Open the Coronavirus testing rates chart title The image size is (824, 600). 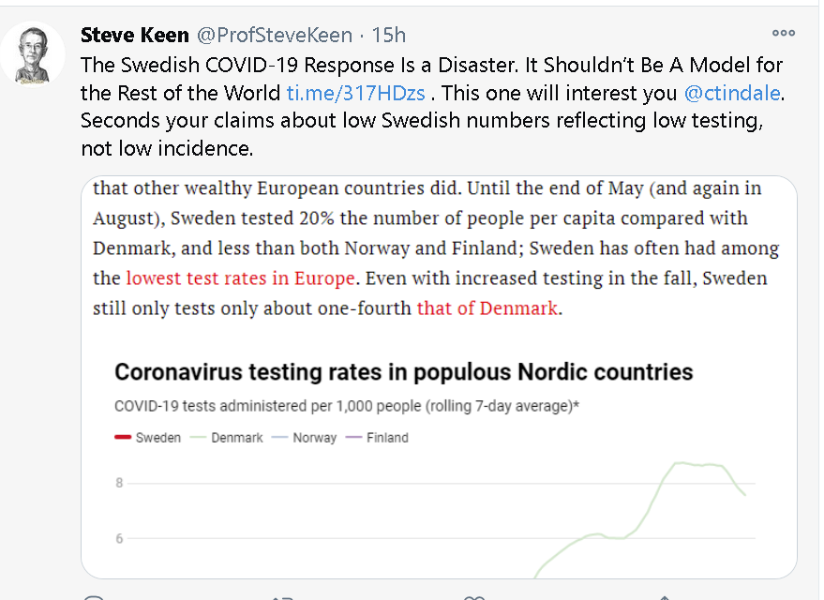coord(404,372)
